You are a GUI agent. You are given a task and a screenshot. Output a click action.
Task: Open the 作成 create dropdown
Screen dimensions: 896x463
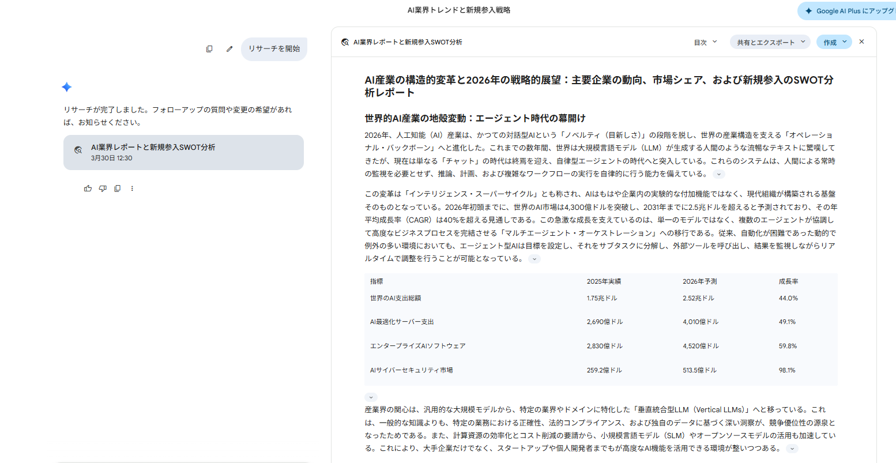pyautogui.click(x=834, y=42)
